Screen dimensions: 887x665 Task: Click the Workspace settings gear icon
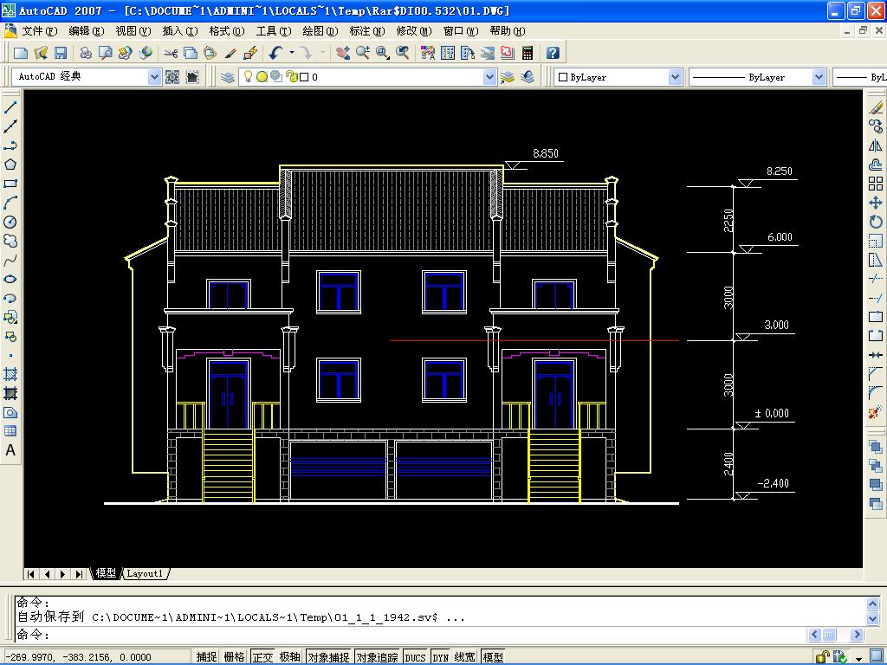click(172, 77)
